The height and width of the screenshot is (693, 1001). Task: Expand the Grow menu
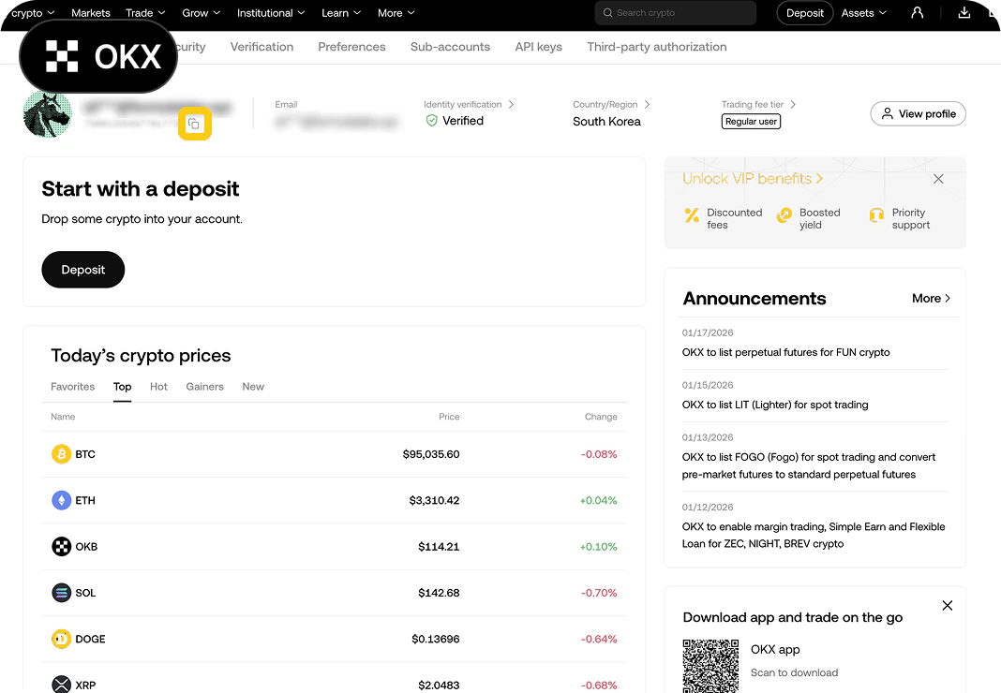tap(202, 13)
